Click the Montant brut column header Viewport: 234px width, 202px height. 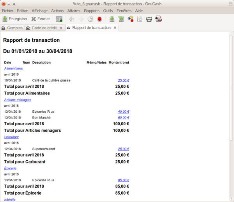119,62
